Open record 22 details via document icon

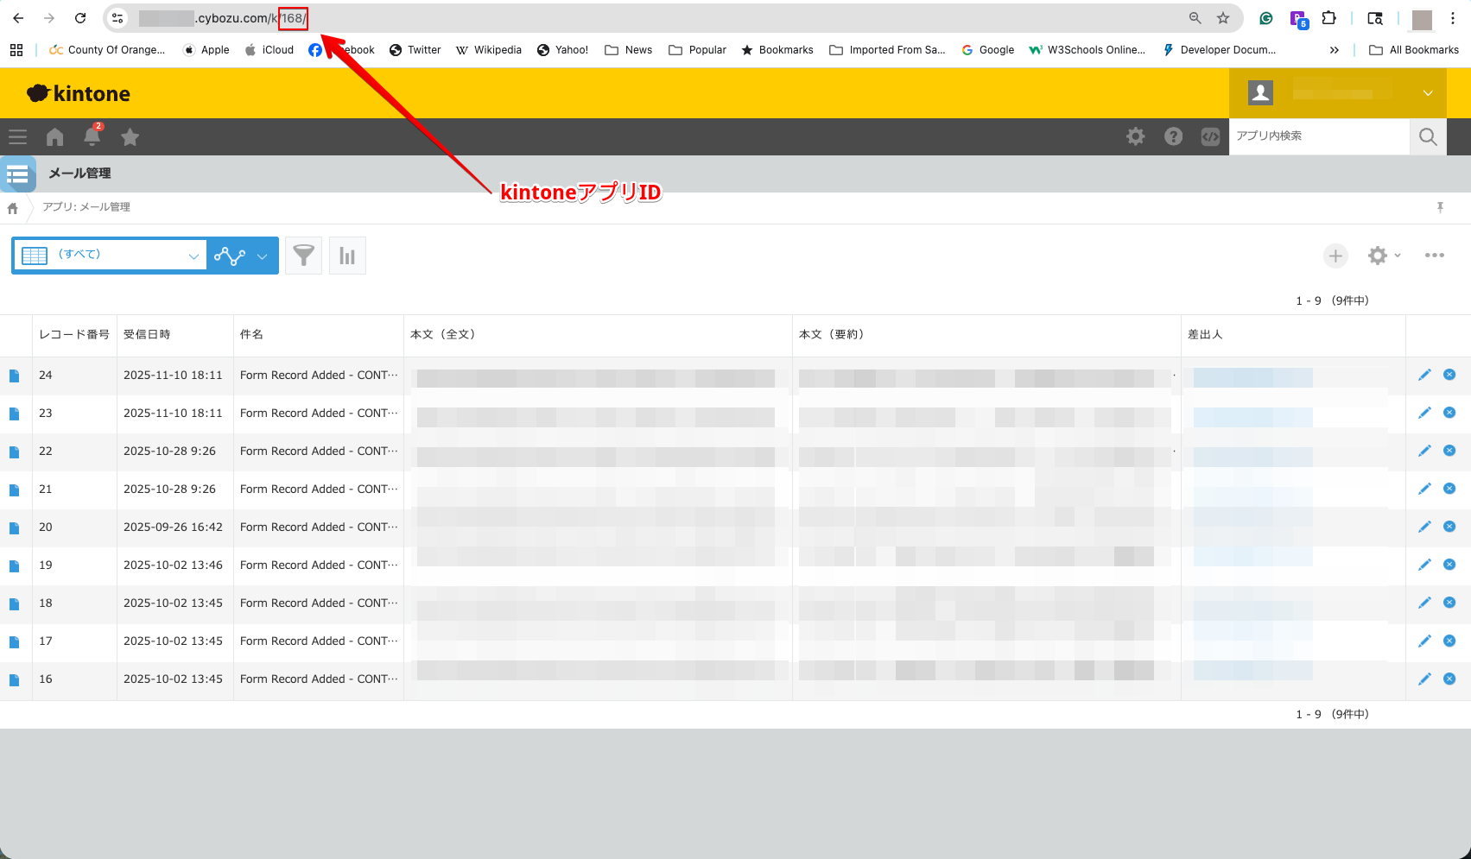[15, 452]
